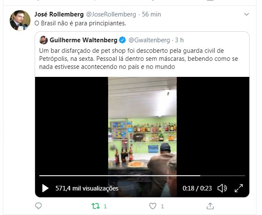The image size is (262, 215).
Task: Mute the video with the speaker icon
Action: click(222, 188)
